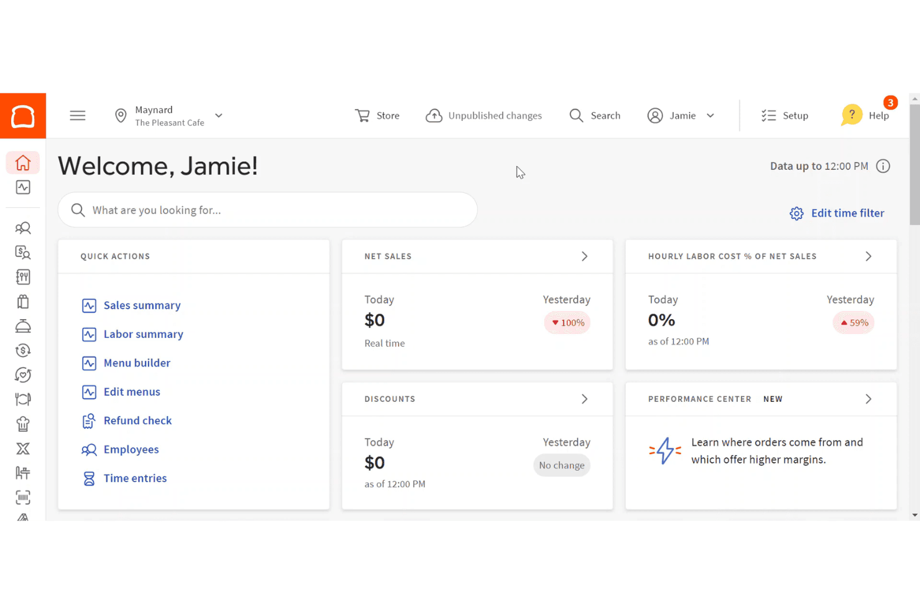Open the gift card sidebar icon
The width and height of the screenshot is (920, 614).
pos(23,302)
